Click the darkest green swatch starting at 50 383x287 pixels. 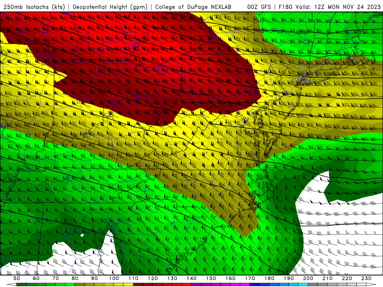pos(22,284)
